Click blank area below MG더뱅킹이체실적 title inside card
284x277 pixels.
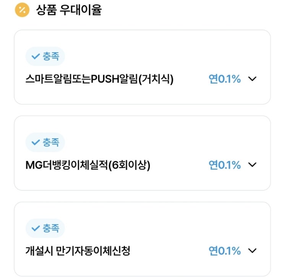tap(115, 180)
